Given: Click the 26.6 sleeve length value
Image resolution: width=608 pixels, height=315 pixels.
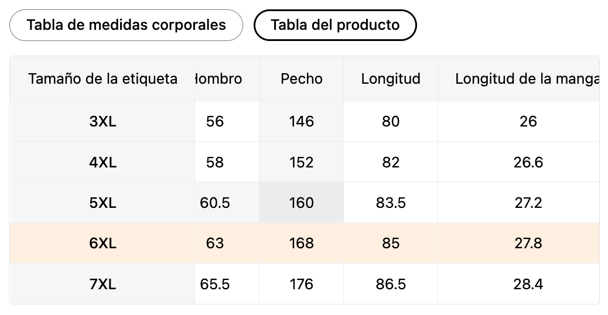Looking at the screenshot, I should 528,162.
